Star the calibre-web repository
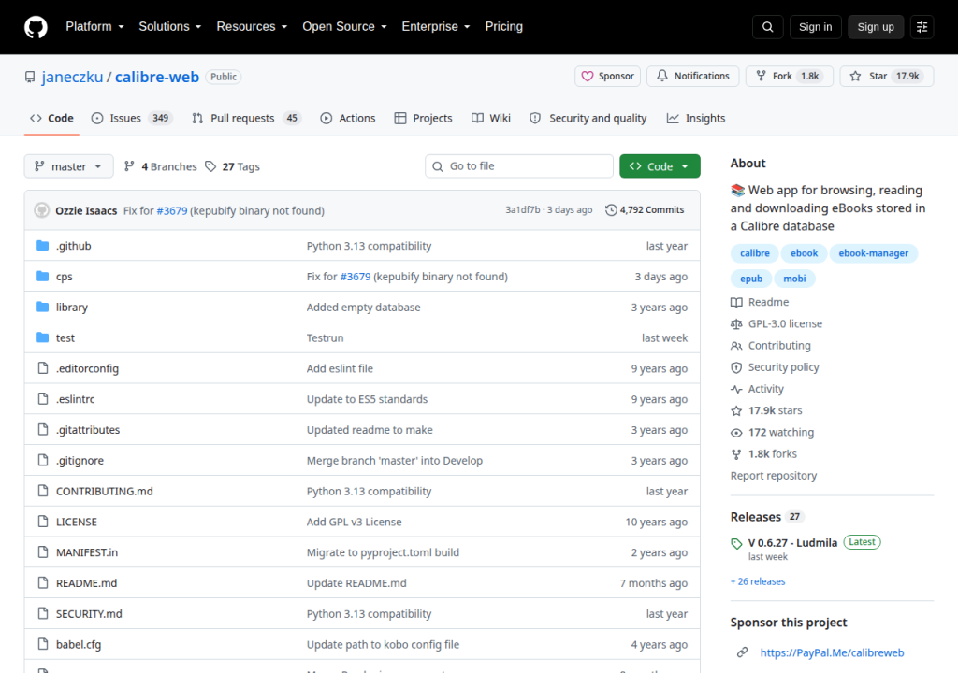Image resolution: width=958 pixels, height=673 pixels. point(887,77)
